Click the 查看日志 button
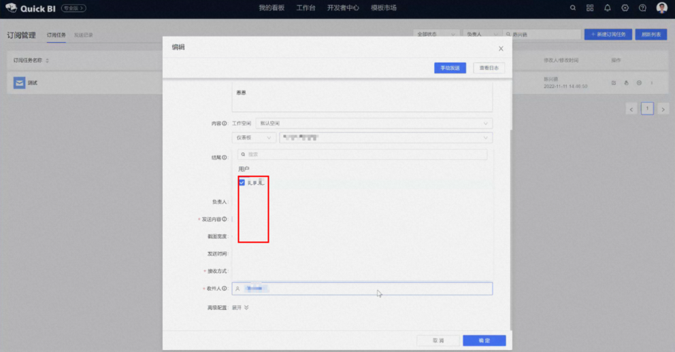This screenshot has width=675, height=352. 489,68
